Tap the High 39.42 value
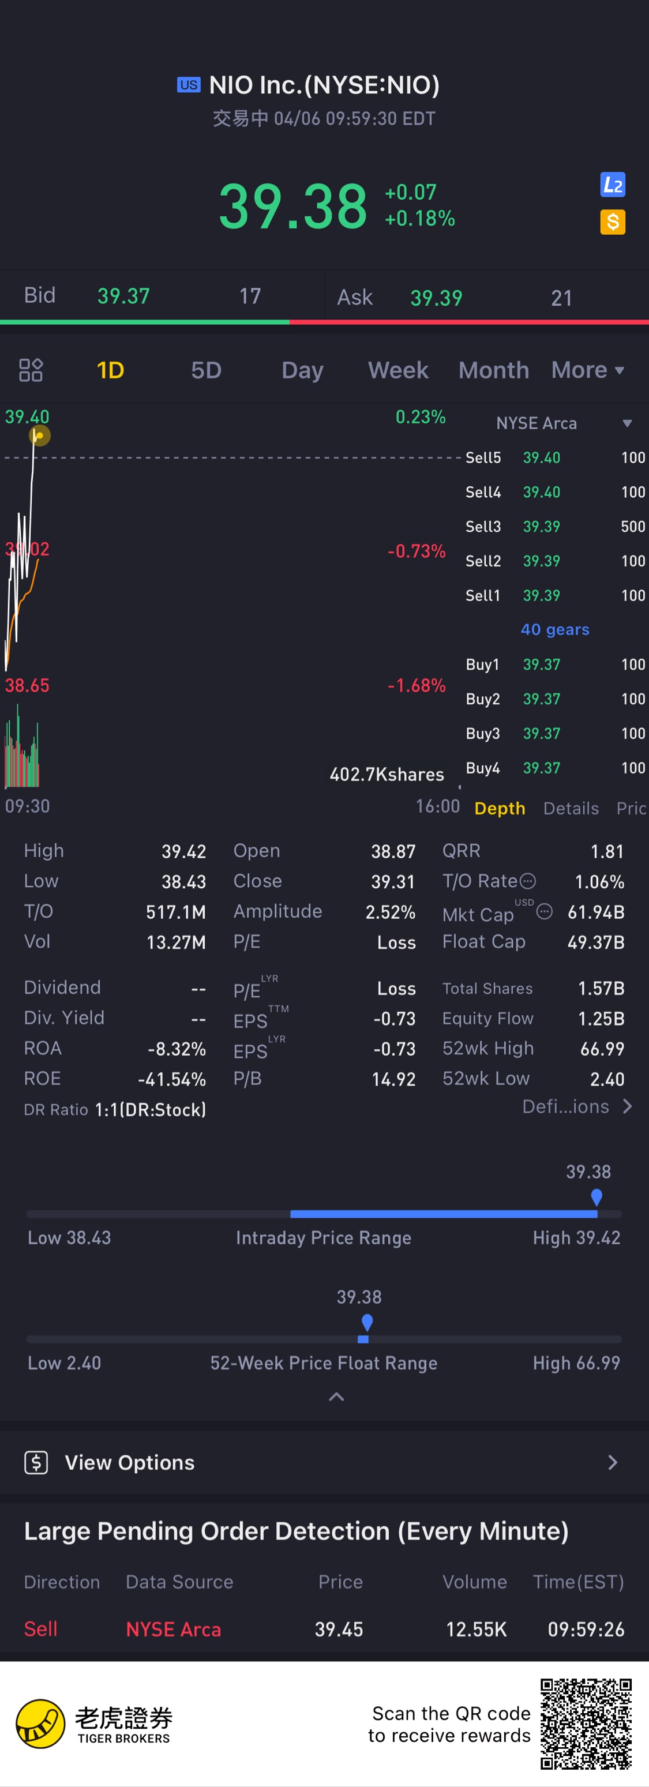This screenshot has height=1787, width=649. coord(183,851)
